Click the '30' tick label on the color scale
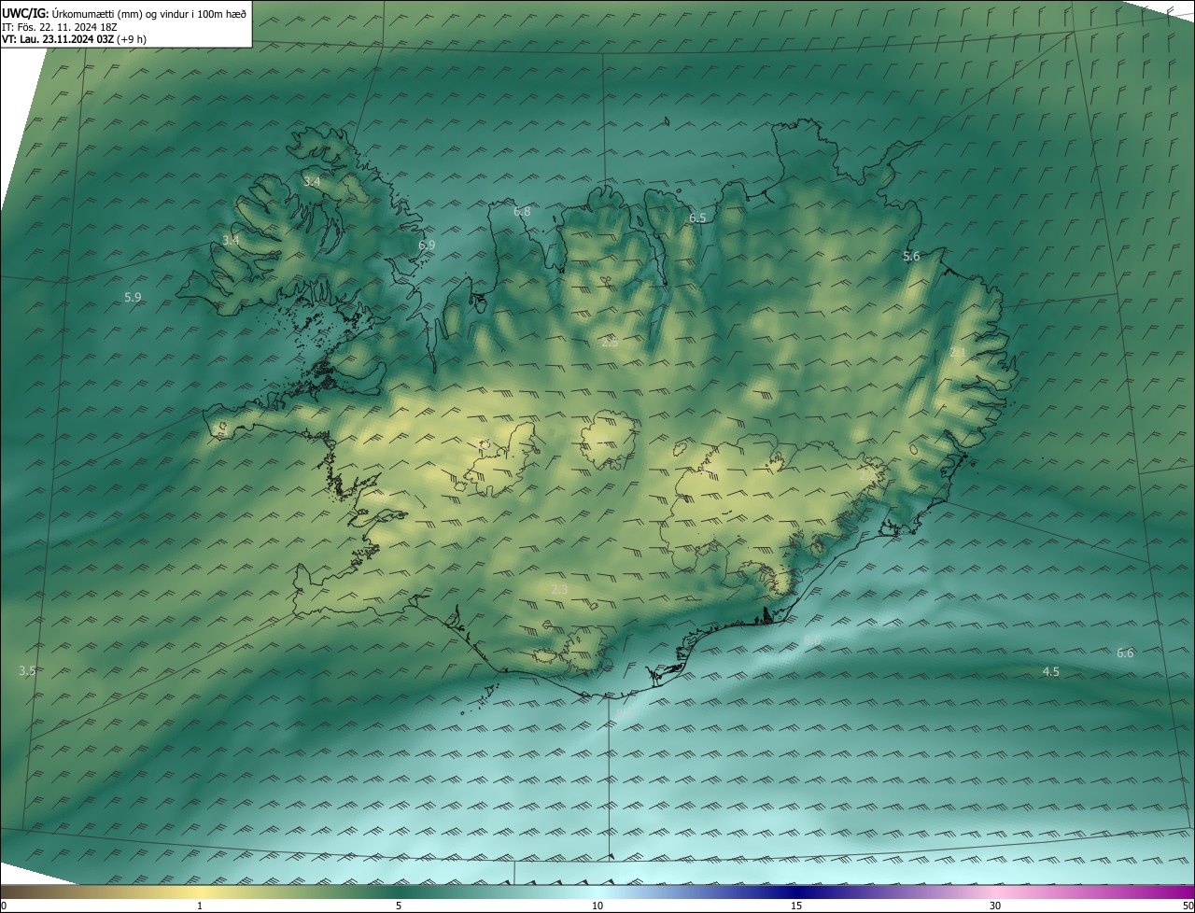The width and height of the screenshot is (1195, 913). [995, 906]
